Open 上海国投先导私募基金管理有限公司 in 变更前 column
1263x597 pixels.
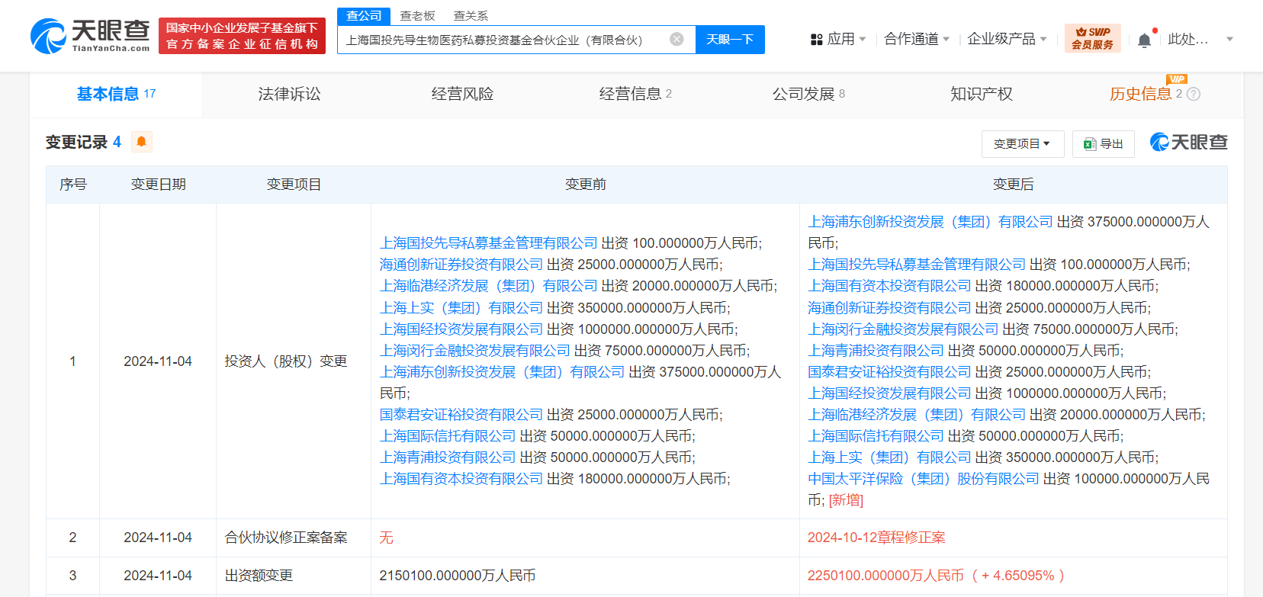coord(488,243)
